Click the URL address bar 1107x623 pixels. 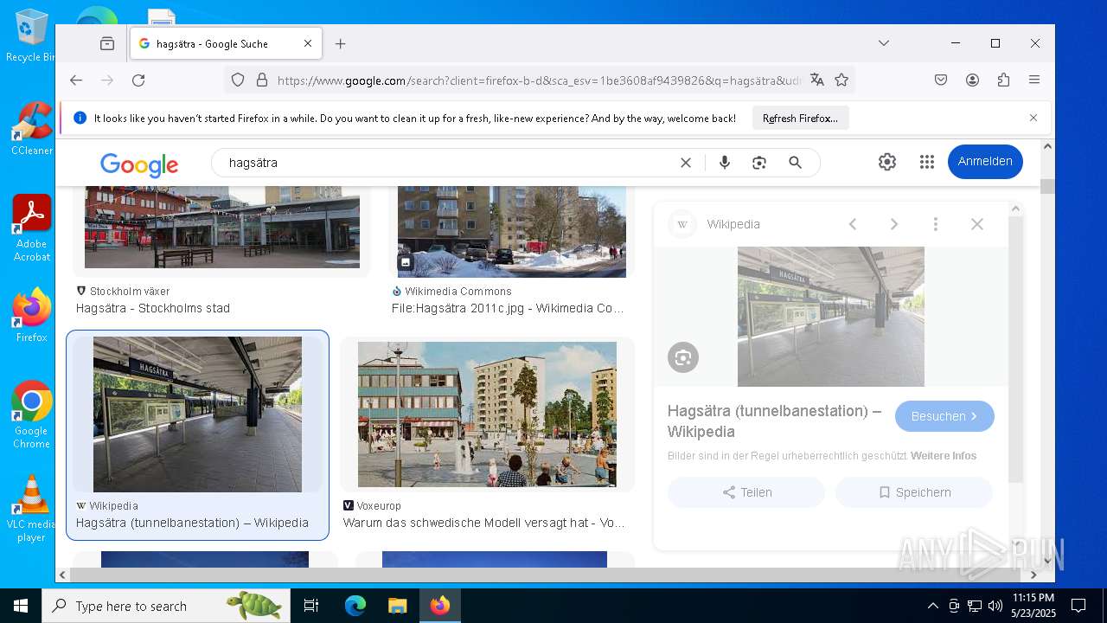click(539, 80)
